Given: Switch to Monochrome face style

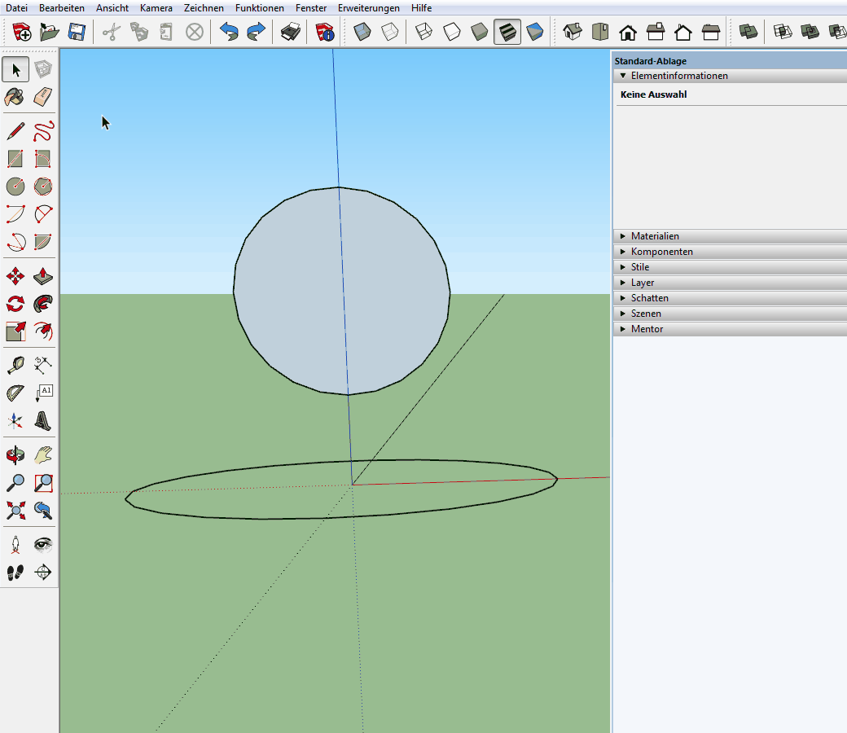Looking at the screenshot, I should 535,32.
